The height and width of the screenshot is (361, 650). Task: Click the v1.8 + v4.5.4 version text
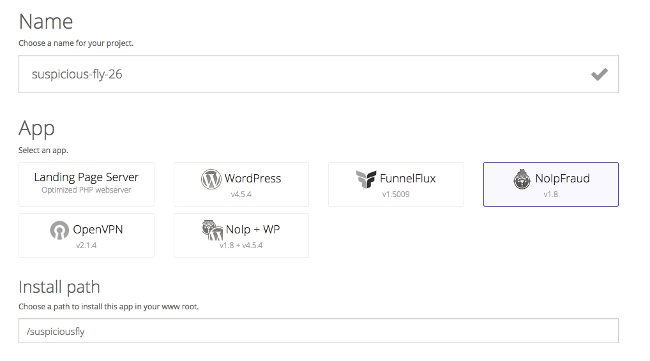(241, 245)
